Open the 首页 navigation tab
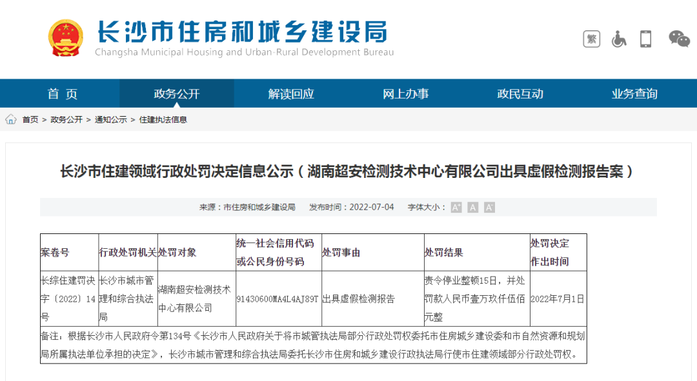The image size is (697, 381). point(62,93)
